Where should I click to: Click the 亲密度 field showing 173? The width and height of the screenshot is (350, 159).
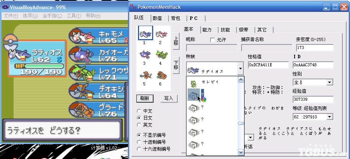tap(315, 48)
